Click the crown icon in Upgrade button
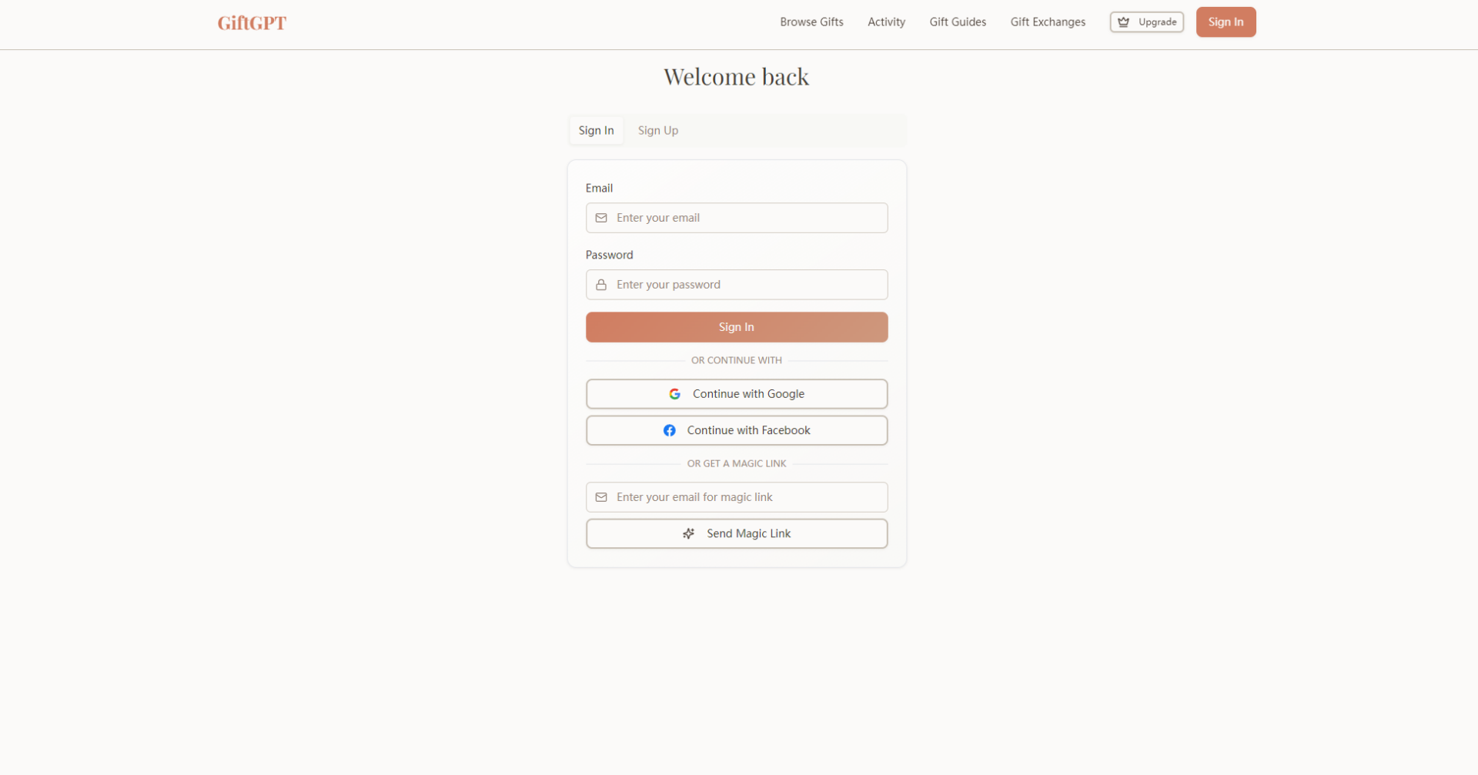This screenshot has height=775, width=1478. (1123, 22)
